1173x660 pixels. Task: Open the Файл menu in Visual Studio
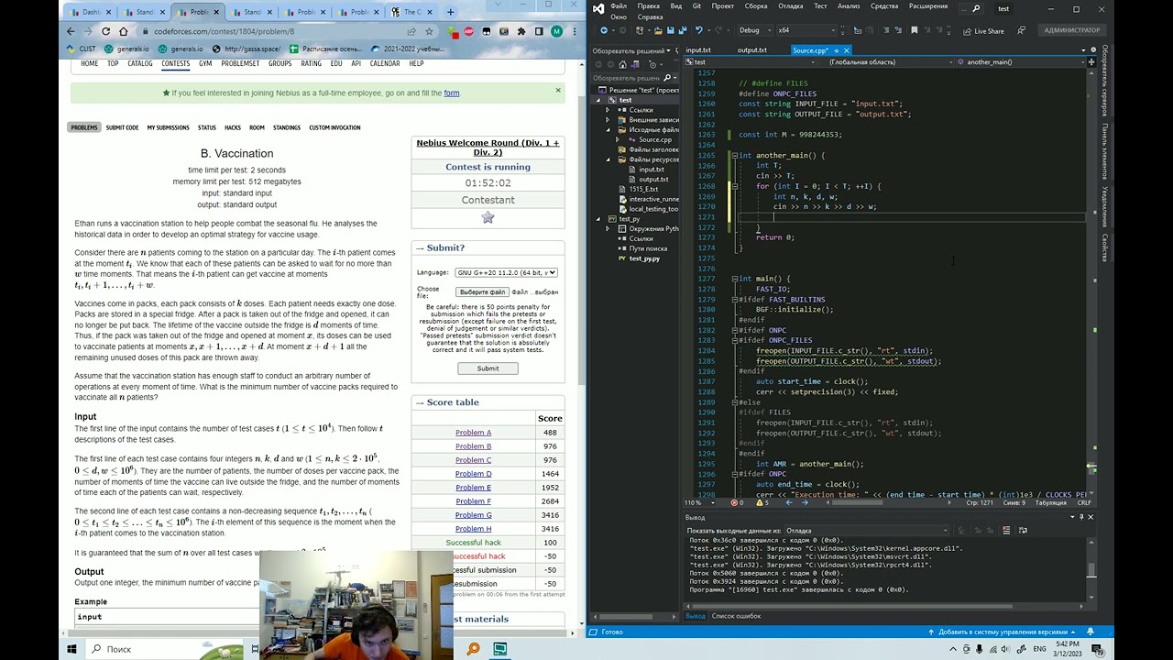pos(619,6)
